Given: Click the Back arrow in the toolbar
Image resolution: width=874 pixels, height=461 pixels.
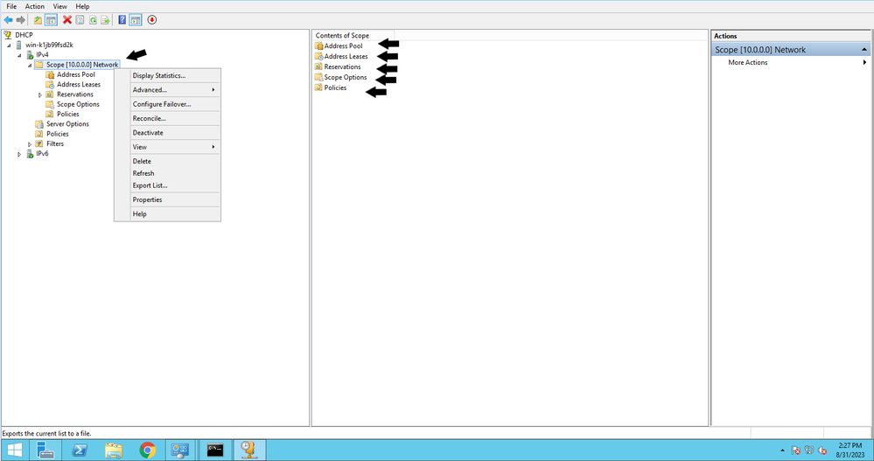Looking at the screenshot, I should pyautogui.click(x=9, y=19).
